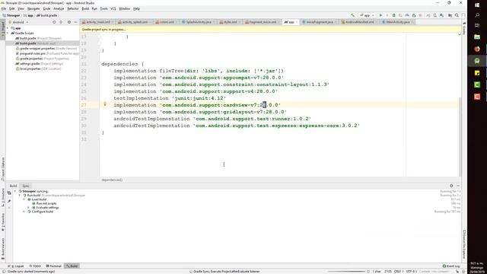Select settings.gradle file
This screenshot has height=274, width=487.
pyautogui.click(x=39, y=64)
